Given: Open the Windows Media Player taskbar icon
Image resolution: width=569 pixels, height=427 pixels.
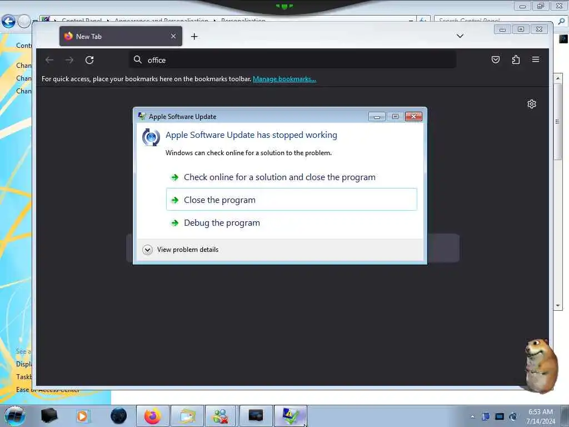Looking at the screenshot, I should (x=83, y=416).
